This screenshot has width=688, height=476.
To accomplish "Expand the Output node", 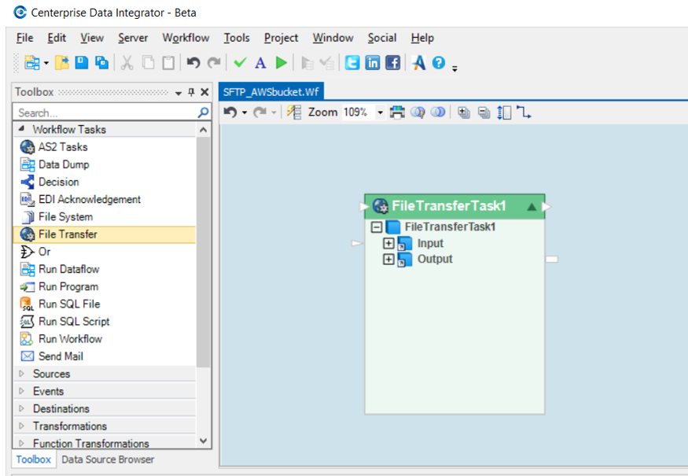I will [388, 259].
